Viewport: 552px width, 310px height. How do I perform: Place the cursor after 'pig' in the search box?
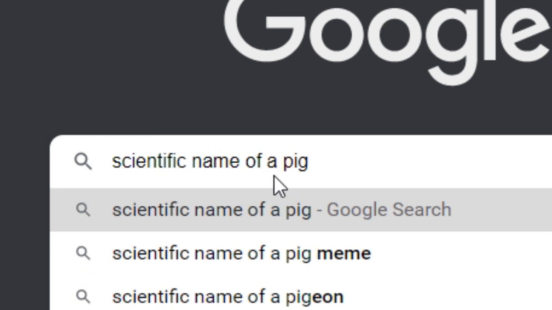[x=309, y=161]
